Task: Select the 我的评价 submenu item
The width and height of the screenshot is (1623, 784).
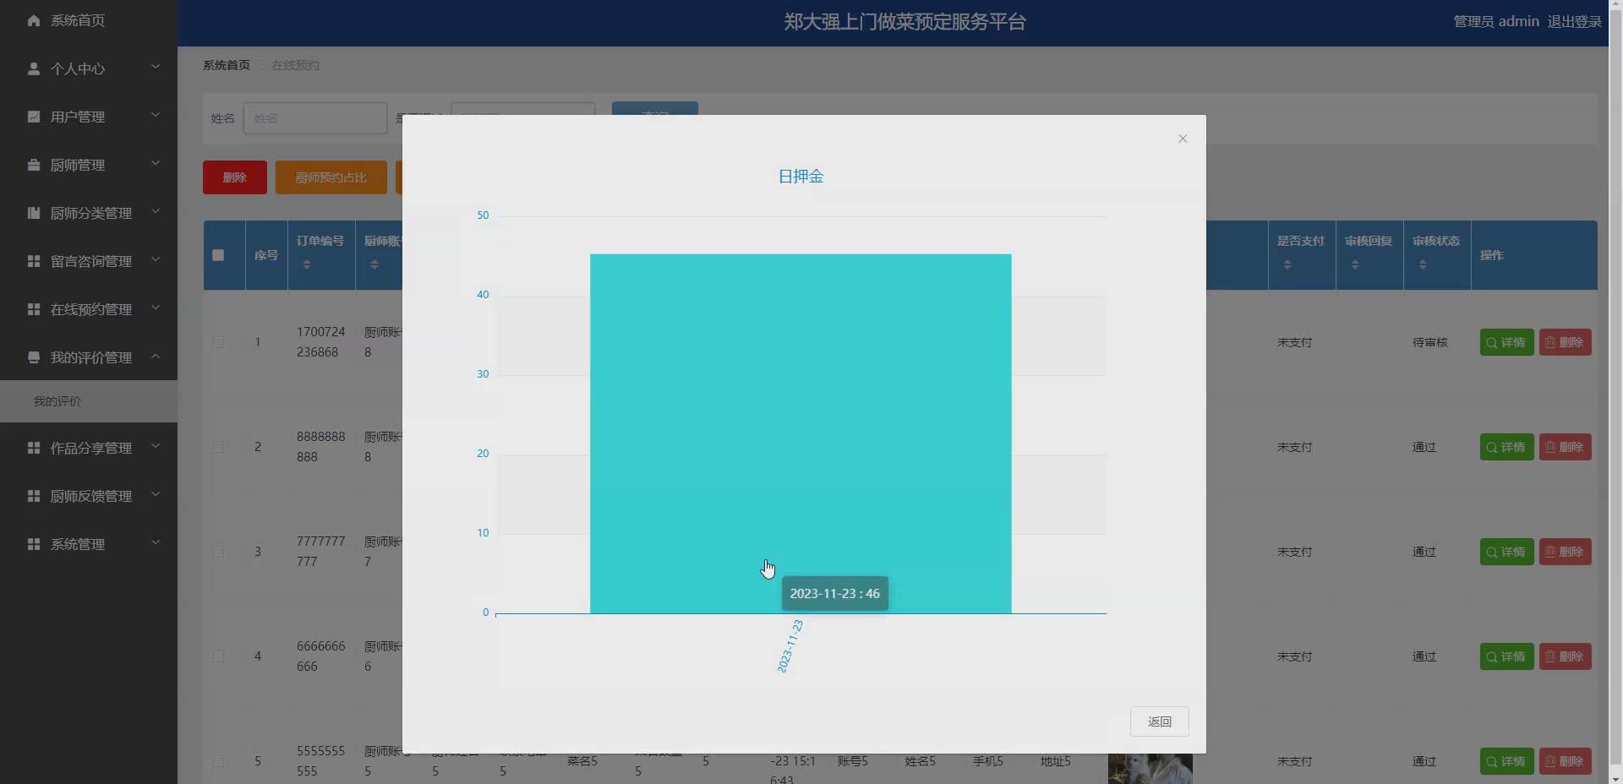Action: 56,401
